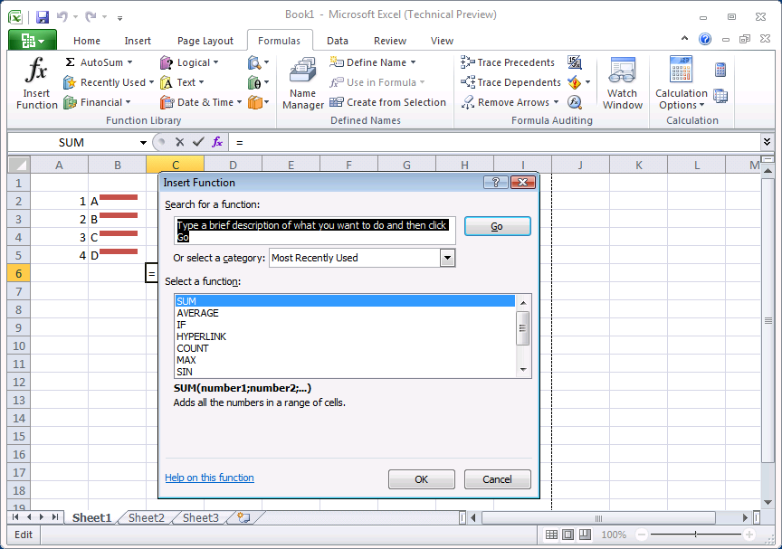782x549 pixels.
Task: Switch to the Page Layout tab
Action: click(x=205, y=41)
